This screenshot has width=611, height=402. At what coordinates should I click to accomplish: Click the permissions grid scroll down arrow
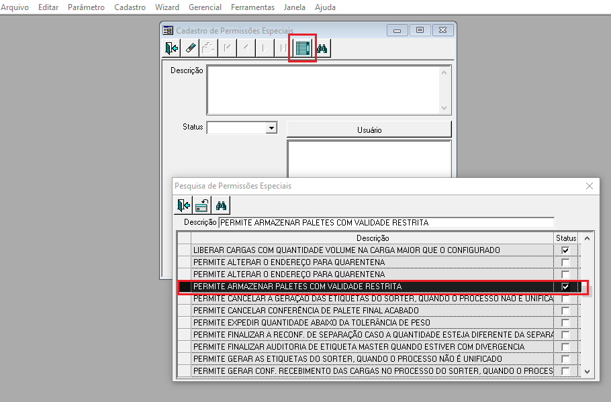(x=587, y=372)
